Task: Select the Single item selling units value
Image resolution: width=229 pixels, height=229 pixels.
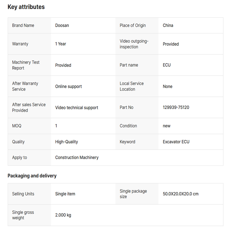Action: tap(65, 194)
